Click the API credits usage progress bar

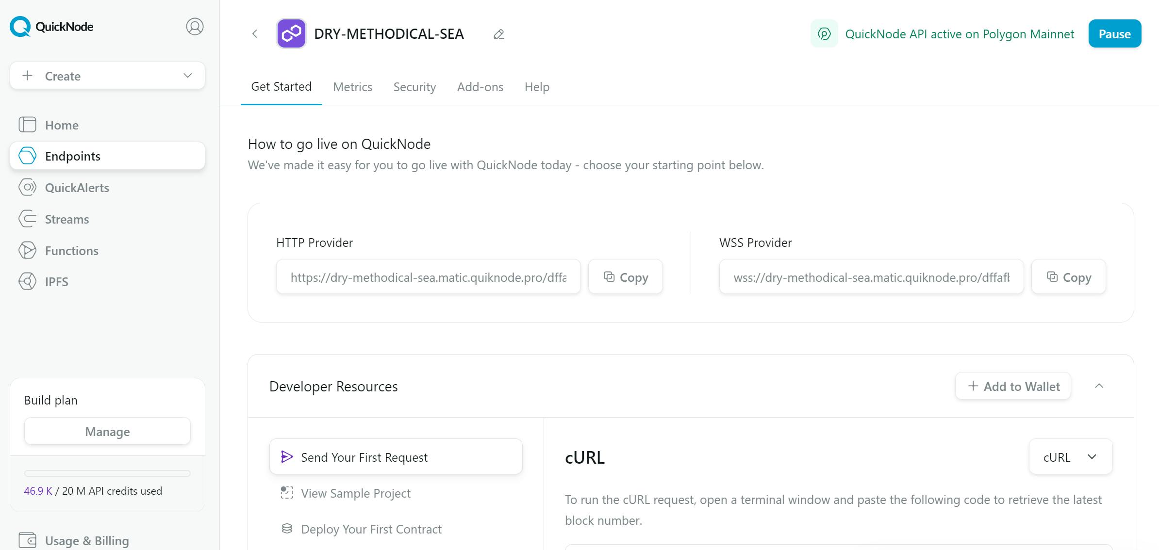[107, 473]
